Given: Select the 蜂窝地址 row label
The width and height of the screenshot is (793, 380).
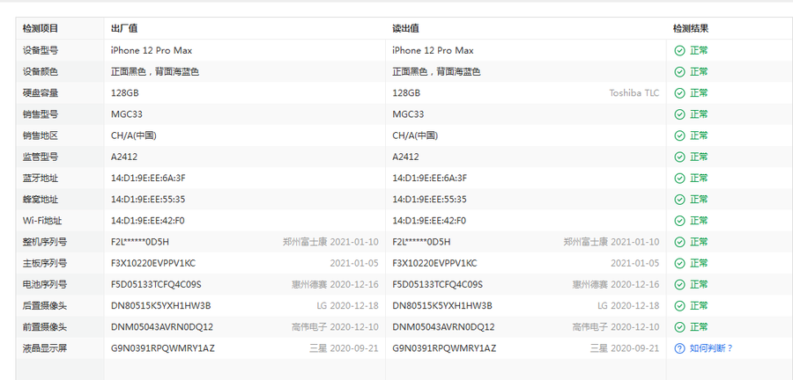Looking at the screenshot, I should point(41,200).
